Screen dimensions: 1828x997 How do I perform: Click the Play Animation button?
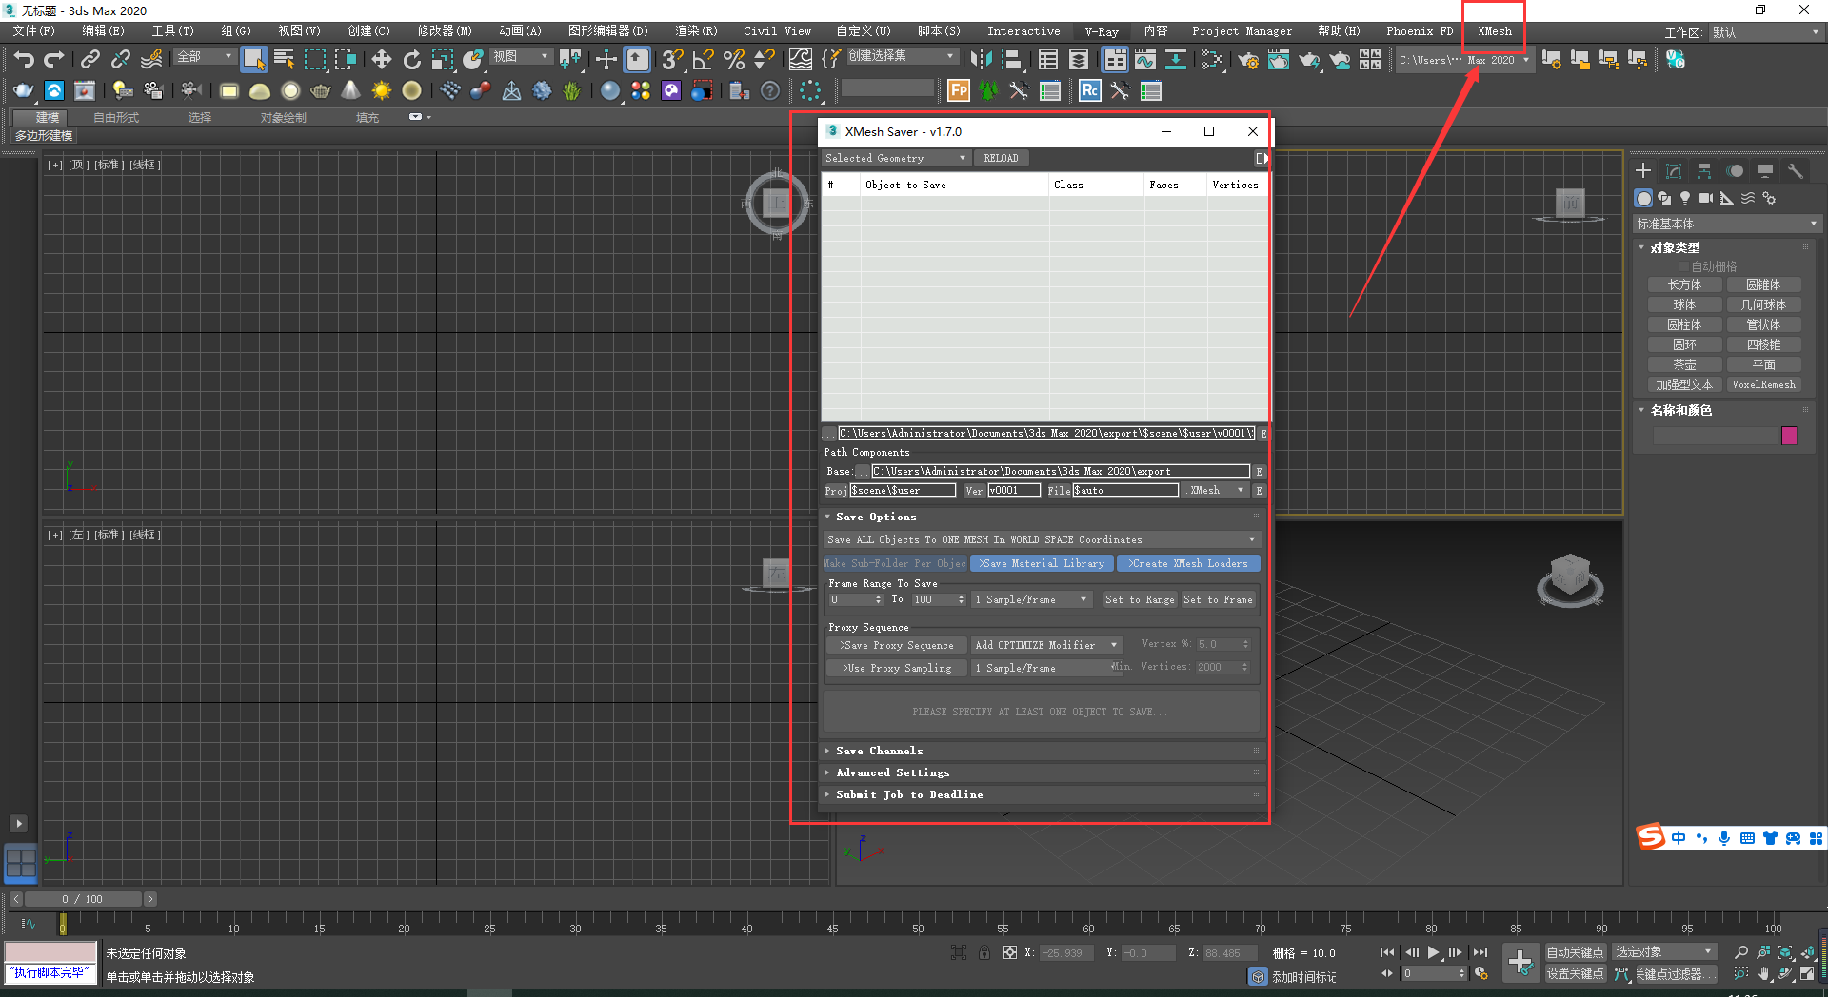[1433, 952]
